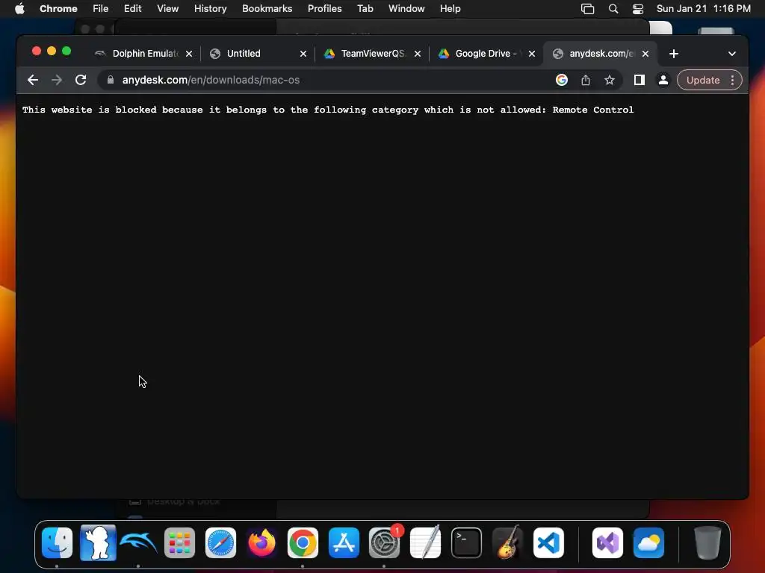Screen dimensions: 765x573
Task: Open Visual Studio from the Dock
Action: click(x=607, y=543)
